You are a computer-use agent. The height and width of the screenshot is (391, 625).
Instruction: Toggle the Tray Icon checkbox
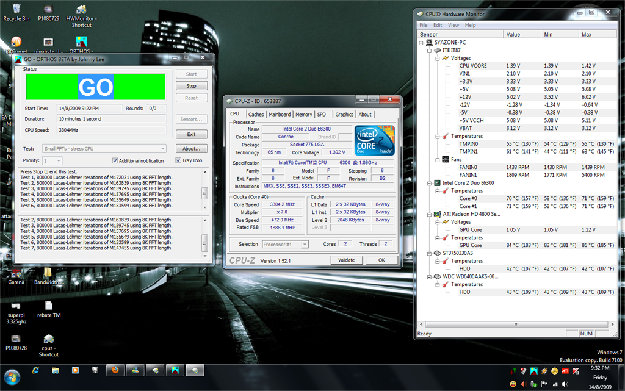(x=178, y=161)
